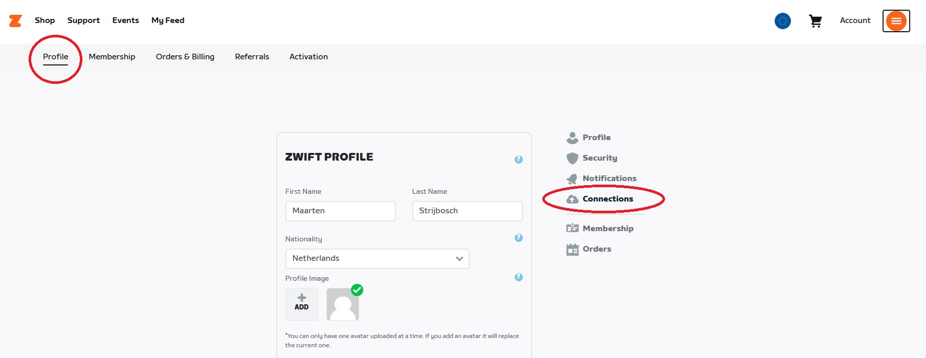Screen dimensions: 926x358
Task: Click help icon beside Profile Image label
Action: tap(519, 277)
